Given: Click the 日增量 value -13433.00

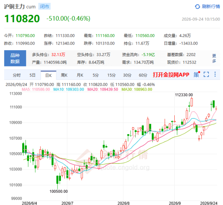Looking at the screenshot, I should click(188, 43).
